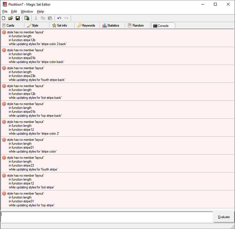The image size is (235, 229).
Task: Select the Random tab
Action: click(x=138, y=25)
